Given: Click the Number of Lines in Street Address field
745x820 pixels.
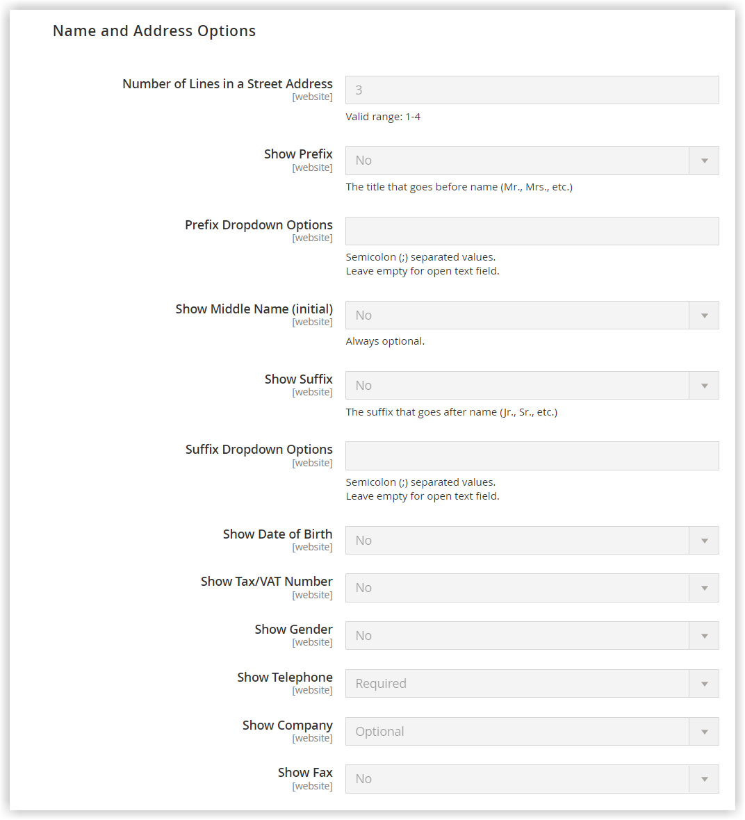Looking at the screenshot, I should click(x=532, y=90).
